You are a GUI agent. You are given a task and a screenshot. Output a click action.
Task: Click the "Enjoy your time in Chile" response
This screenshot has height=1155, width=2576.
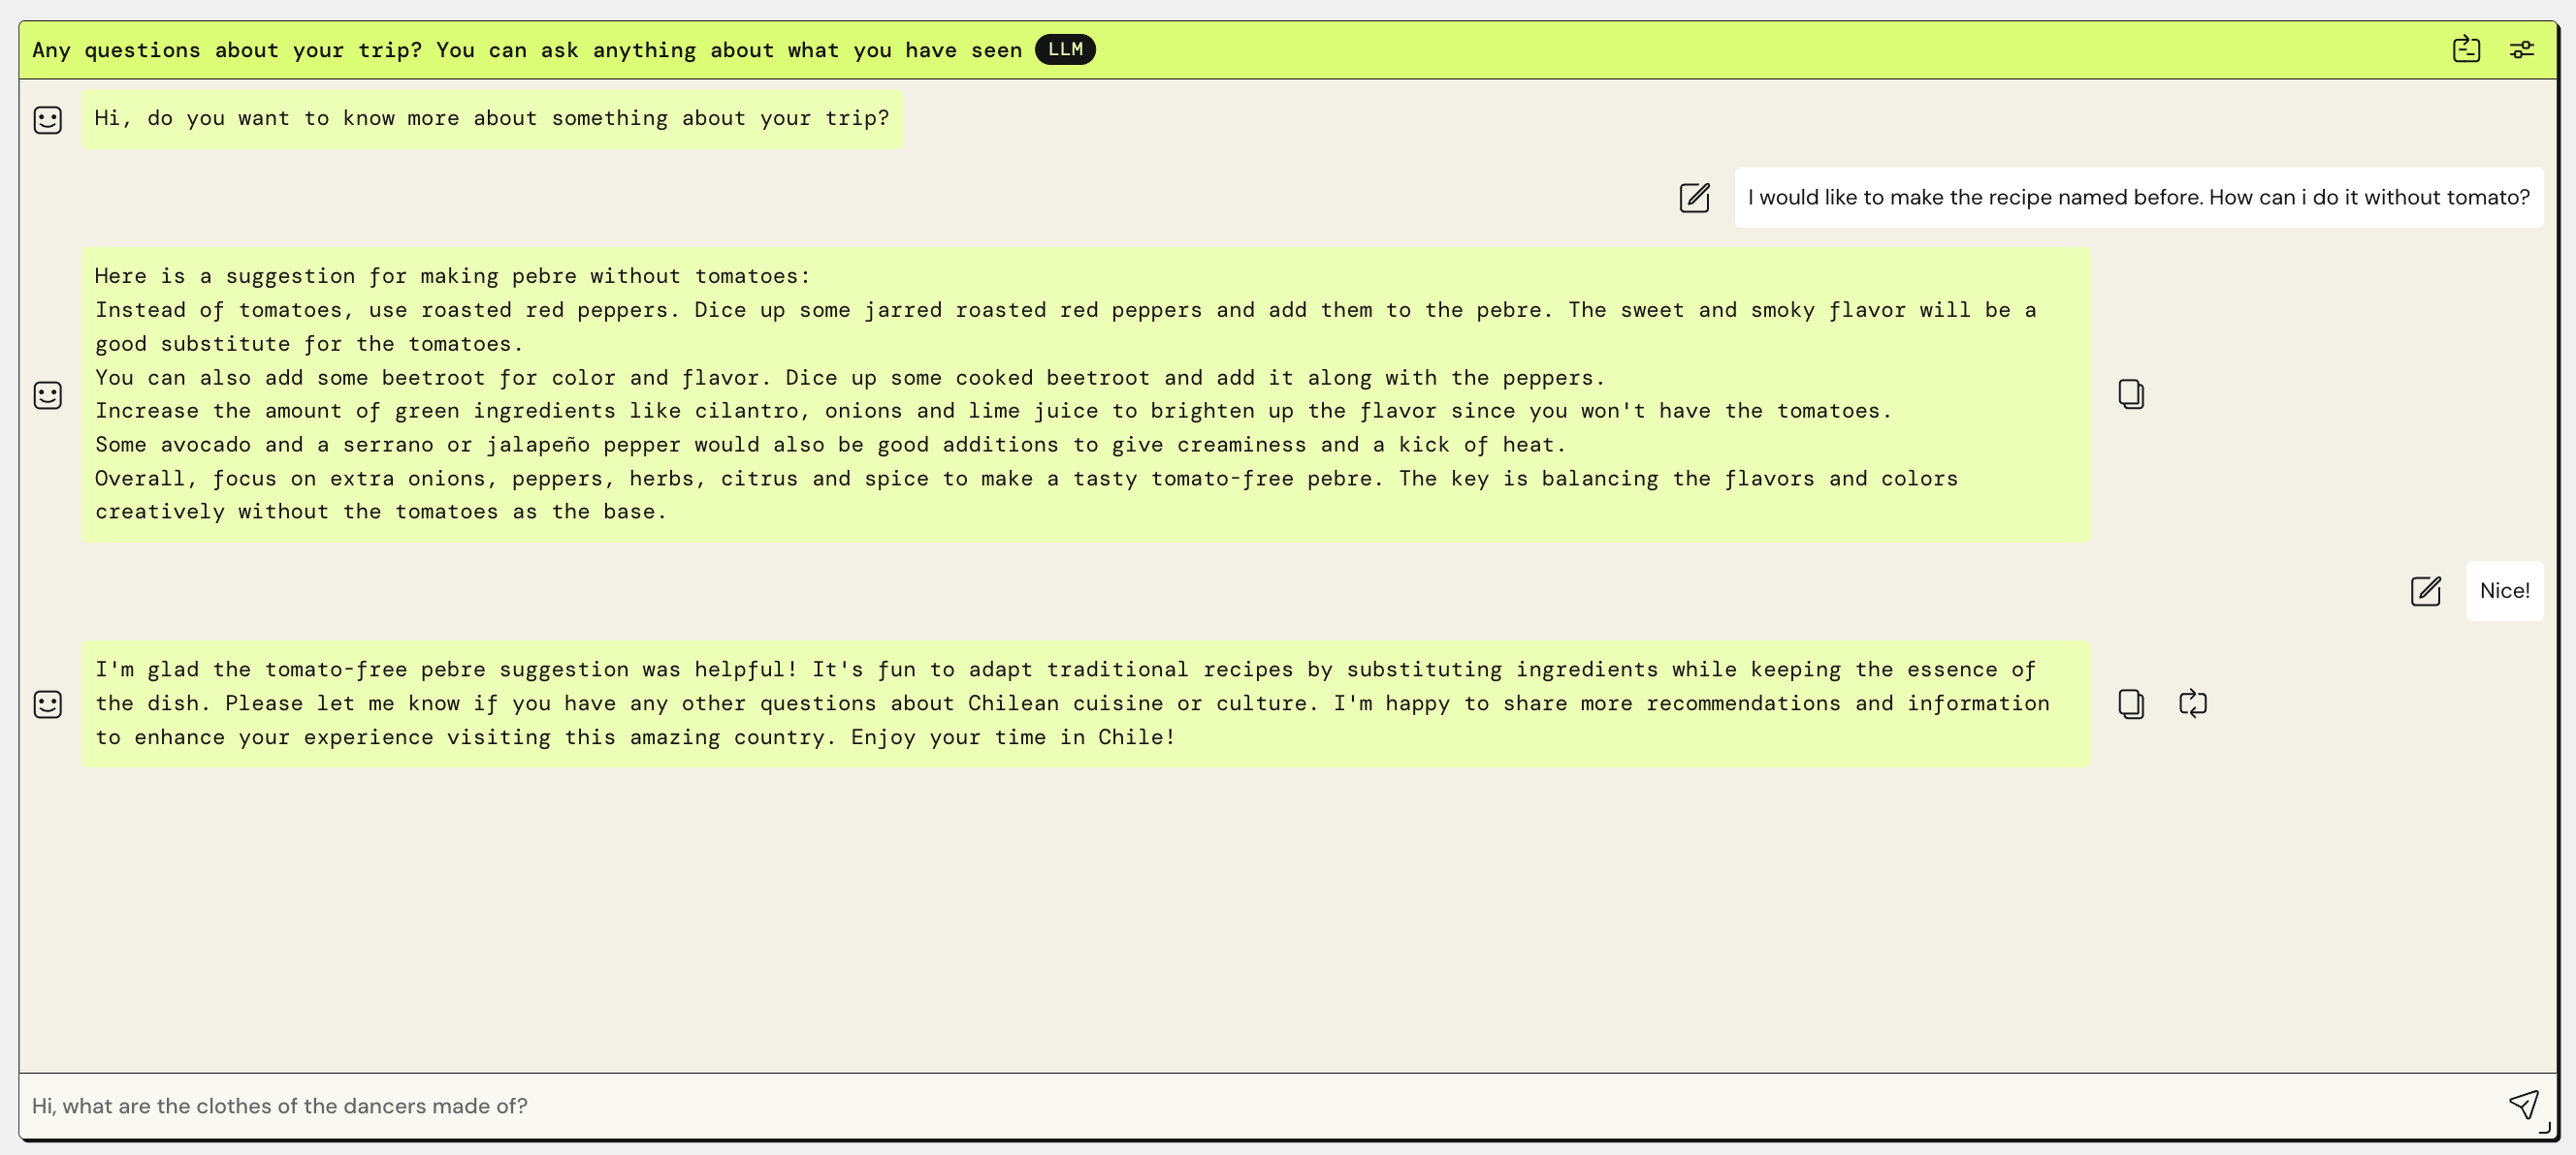tap(1085, 704)
